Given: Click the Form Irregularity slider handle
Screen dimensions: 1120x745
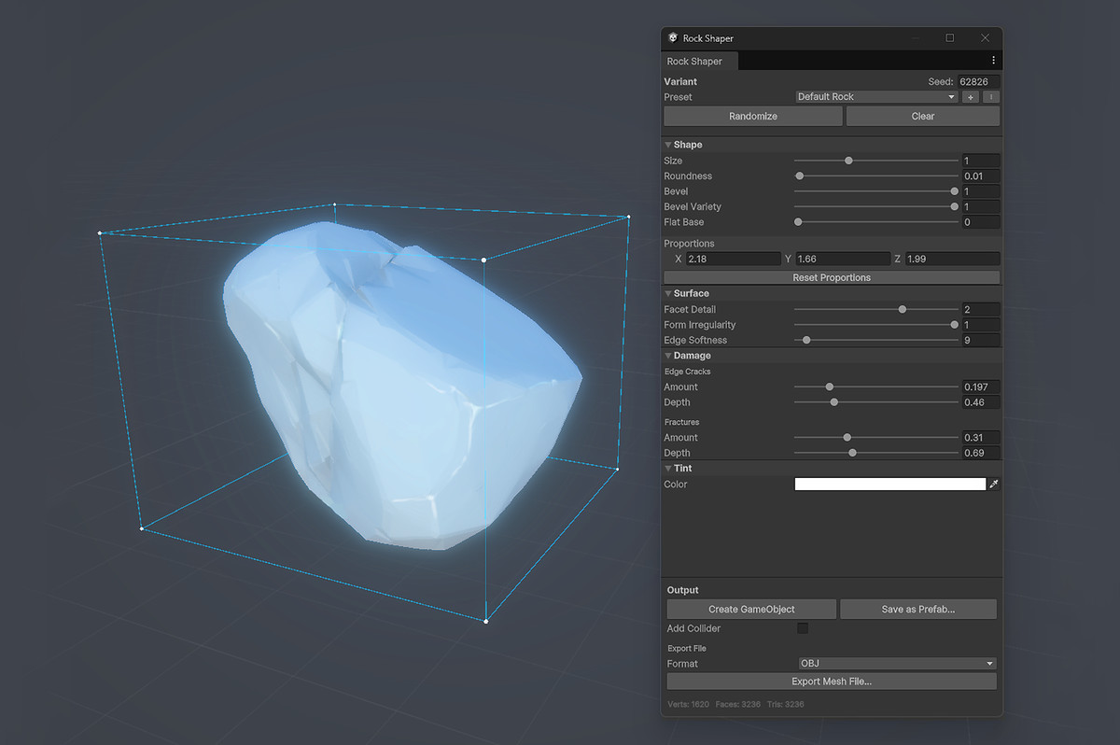Looking at the screenshot, I should point(954,325).
